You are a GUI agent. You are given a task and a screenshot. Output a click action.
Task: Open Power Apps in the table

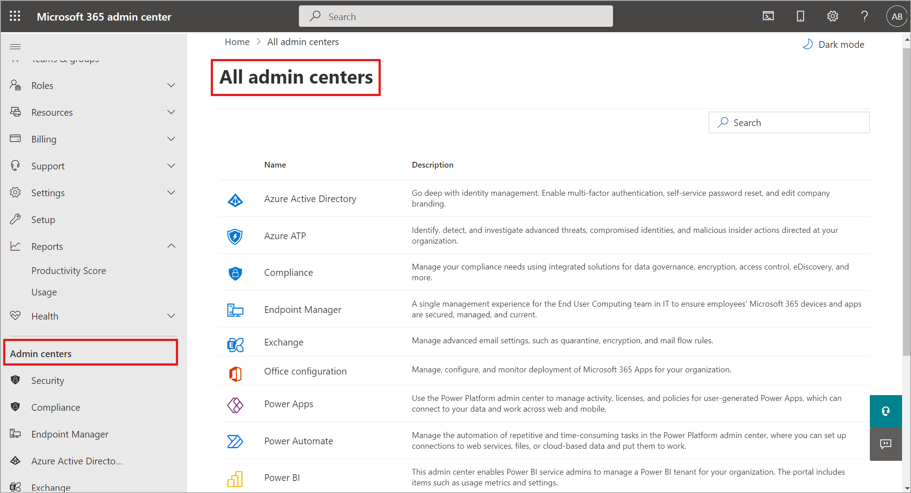[x=289, y=404]
